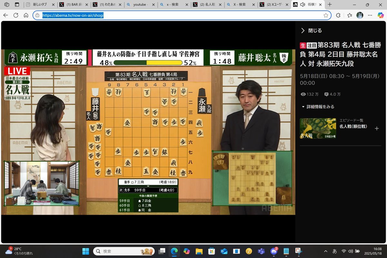This screenshot has height=258, width=387.
Task: Open the yellow music app on taskbar
Action: click(x=249, y=251)
